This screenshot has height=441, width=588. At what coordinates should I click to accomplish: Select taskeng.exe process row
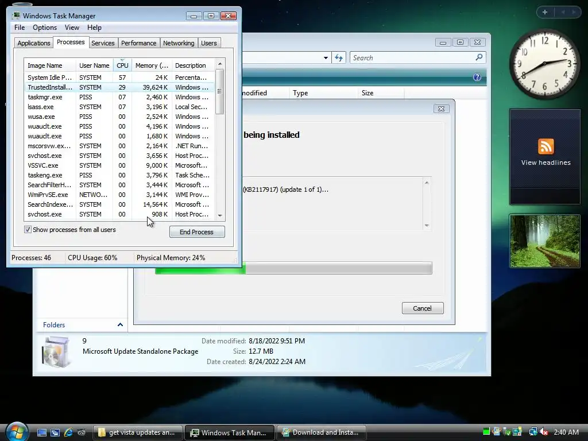point(119,175)
